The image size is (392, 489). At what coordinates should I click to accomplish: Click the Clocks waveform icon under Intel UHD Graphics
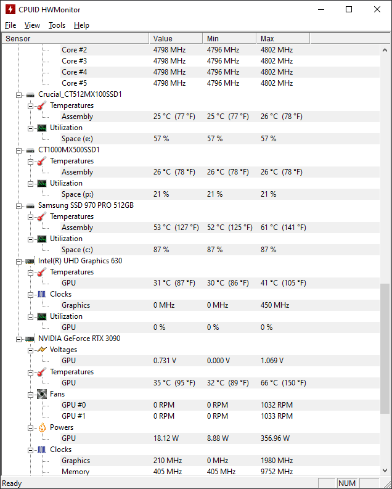(42, 294)
